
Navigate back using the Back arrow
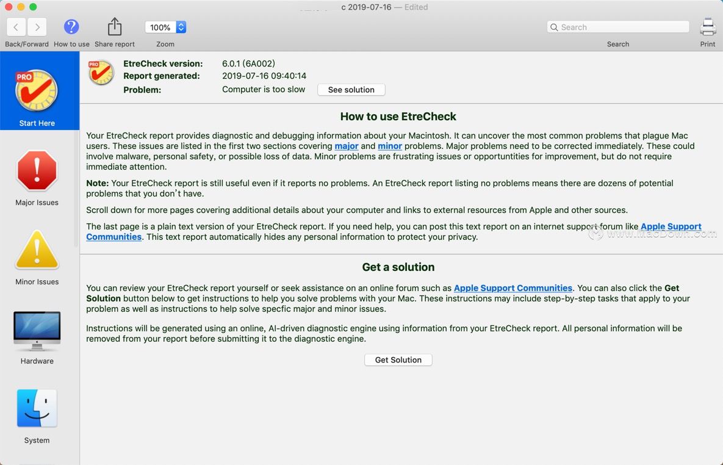click(16, 27)
